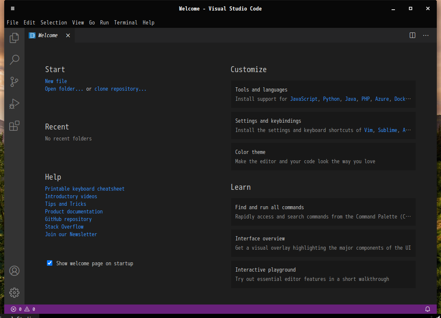Install Vim keybindings link
The image size is (441, 318).
(368, 130)
